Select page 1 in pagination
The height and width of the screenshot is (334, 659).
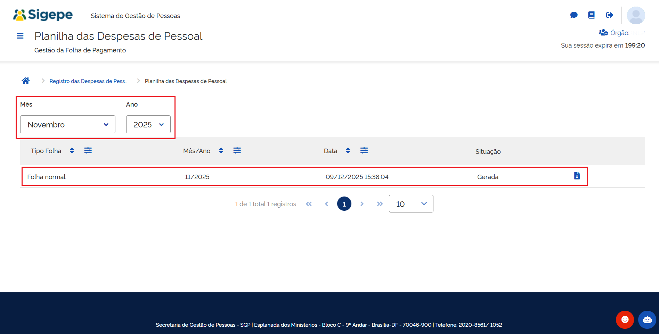pyautogui.click(x=344, y=204)
